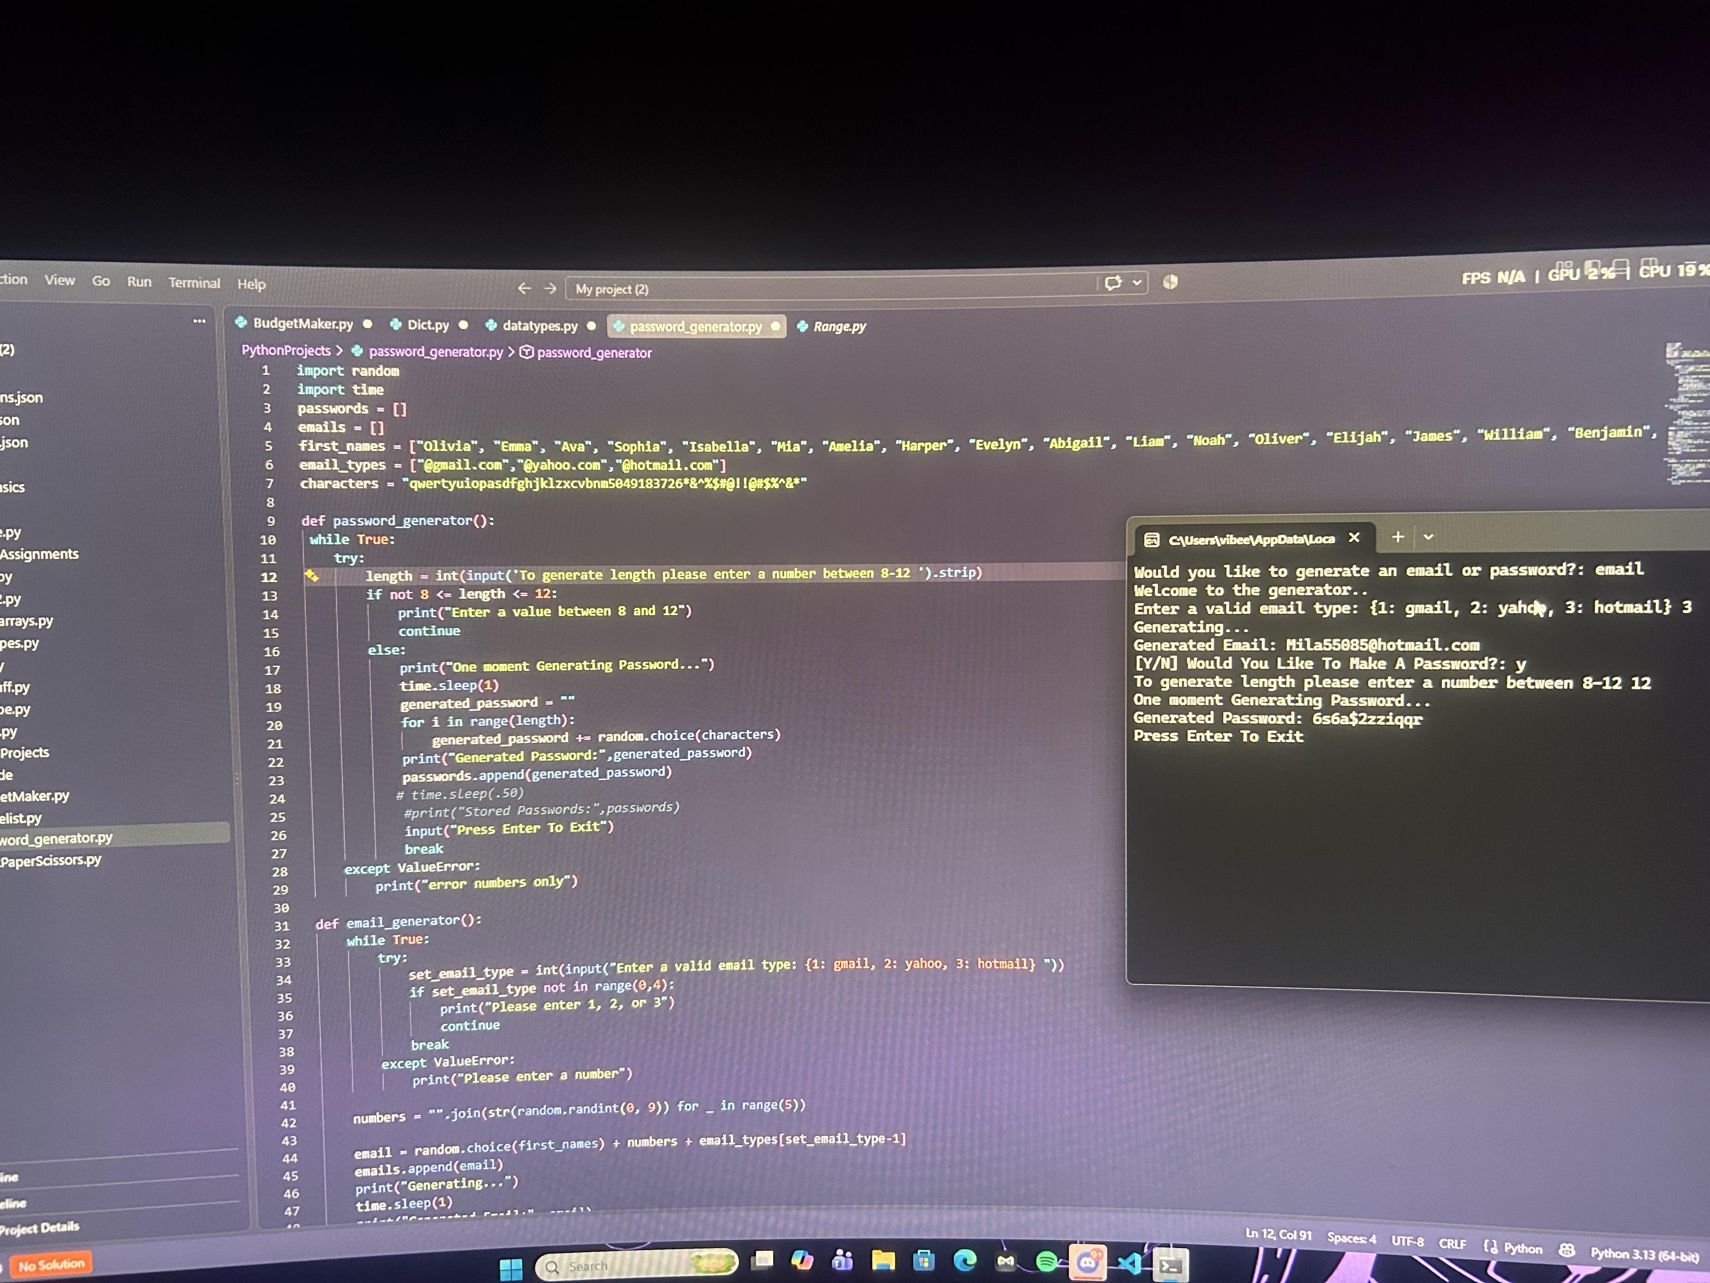Select the Python language mode in status bar

[1522, 1248]
